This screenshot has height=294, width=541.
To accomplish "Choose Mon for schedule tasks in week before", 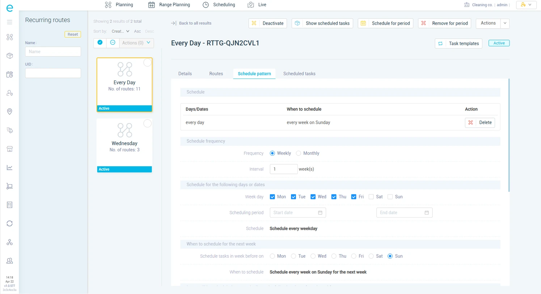I will tap(272, 256).
